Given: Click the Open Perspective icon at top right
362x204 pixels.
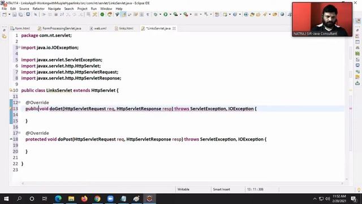Looking at the screenshot, I should coord(357,21).
